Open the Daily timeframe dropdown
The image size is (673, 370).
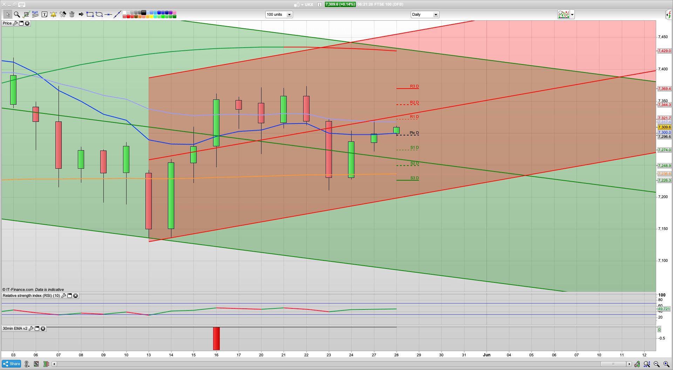pyautogui.click(x=425, y=14)
